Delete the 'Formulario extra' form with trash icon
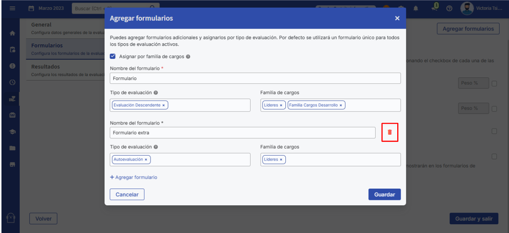The height and width of the screenshot is (233, 509). tap(390, 132)
